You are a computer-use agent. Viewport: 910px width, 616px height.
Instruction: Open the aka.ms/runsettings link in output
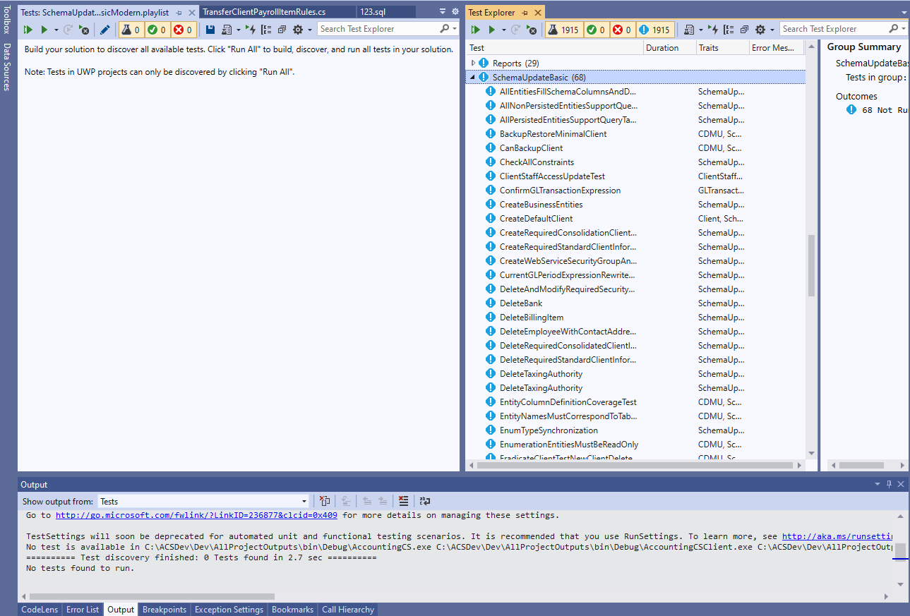pos(837,536)
